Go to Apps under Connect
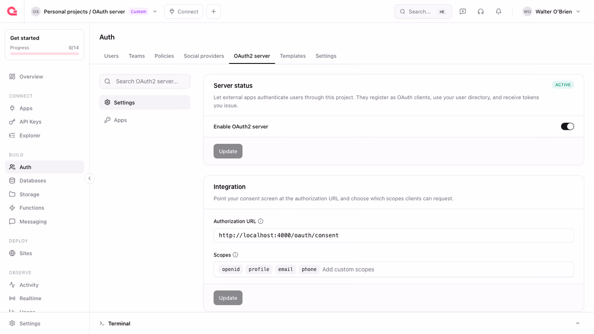Image resolution: width=594 pixels, height=334 pixels. point(45,108)
